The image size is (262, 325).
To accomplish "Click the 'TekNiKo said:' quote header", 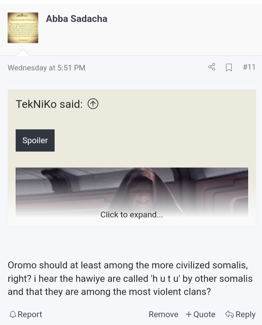I will (49, 104).
